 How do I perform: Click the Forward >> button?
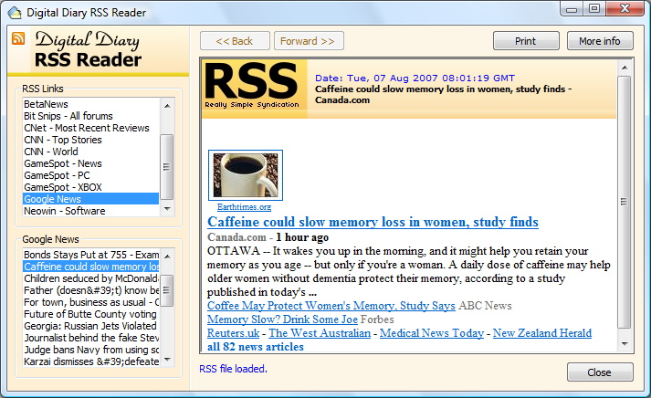pos(308,41)
